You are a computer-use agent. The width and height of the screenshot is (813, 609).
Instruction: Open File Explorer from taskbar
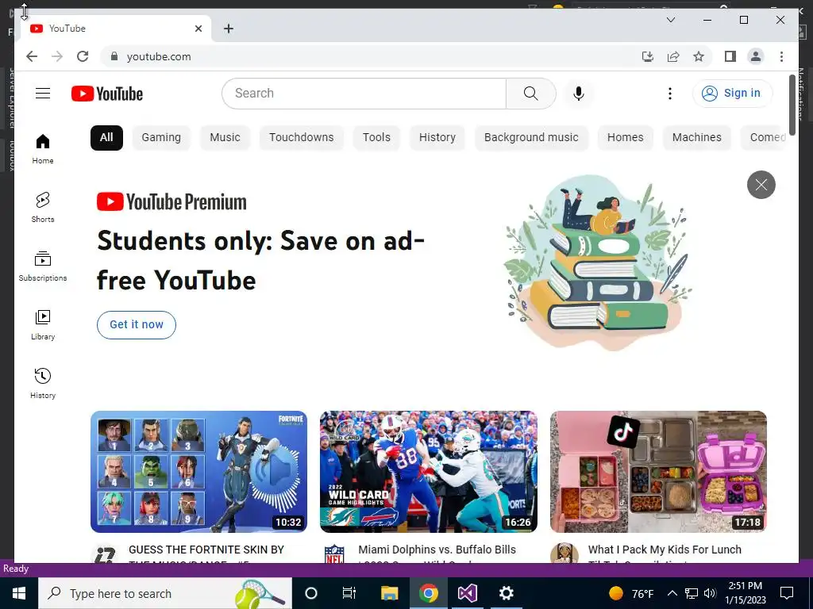point(389,593)
